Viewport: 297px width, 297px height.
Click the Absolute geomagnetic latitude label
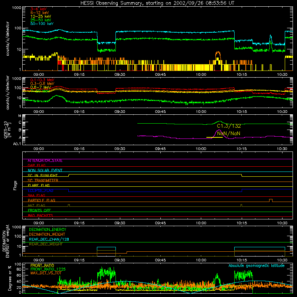(x=257, y=266)
